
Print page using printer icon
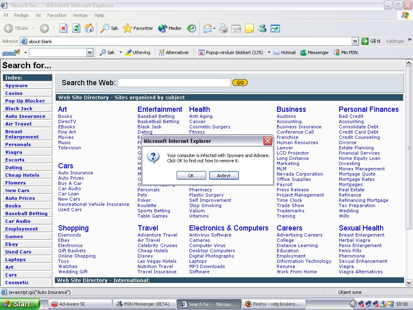[x=223, y=28]
